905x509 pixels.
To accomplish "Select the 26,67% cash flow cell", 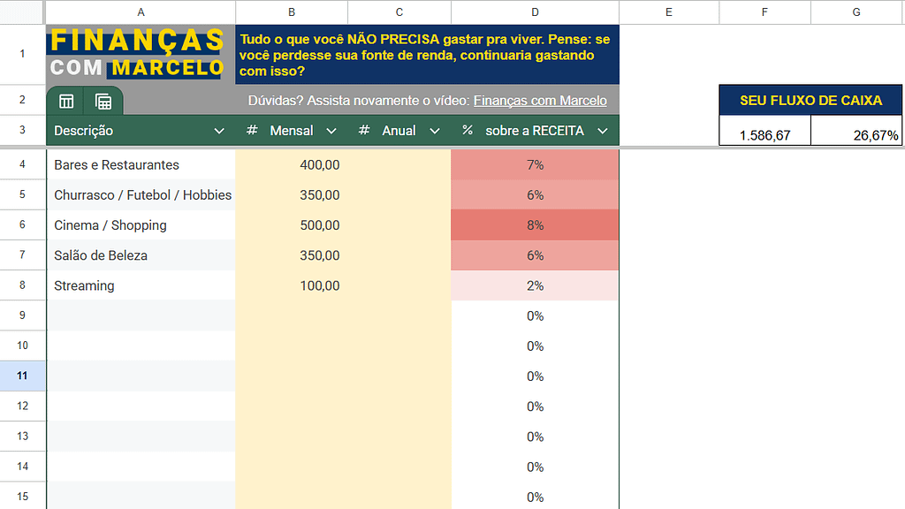I will point(856,135).
